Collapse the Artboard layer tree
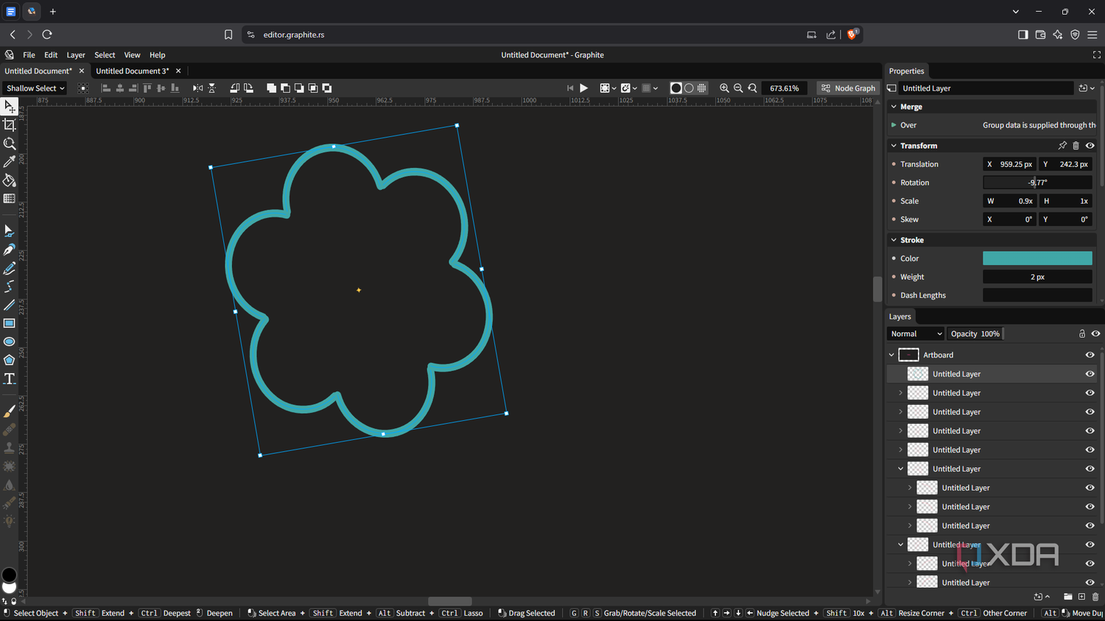The height and width of the screenshot is (621, 1105). (891, 355)
